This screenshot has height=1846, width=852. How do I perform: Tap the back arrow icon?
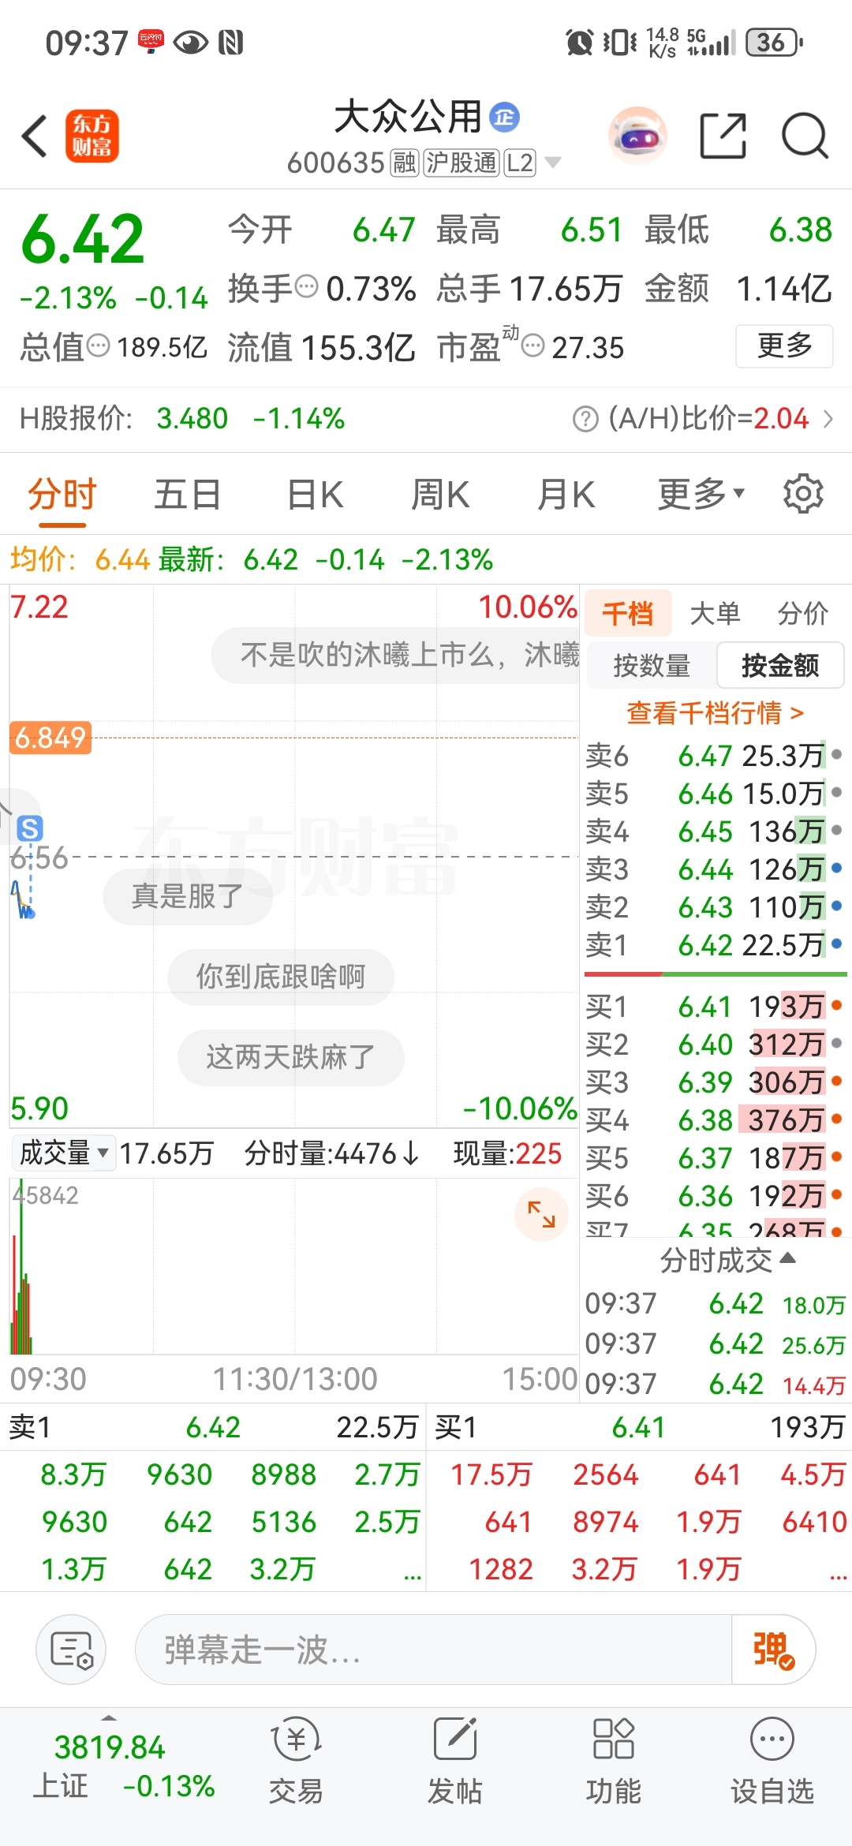click(x=35, y=136)
